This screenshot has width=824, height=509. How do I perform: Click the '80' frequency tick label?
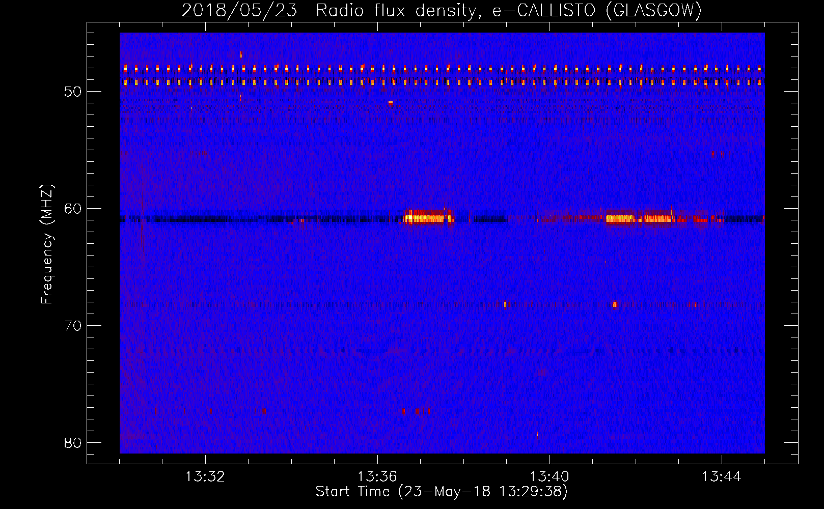[x=73, y=443]
